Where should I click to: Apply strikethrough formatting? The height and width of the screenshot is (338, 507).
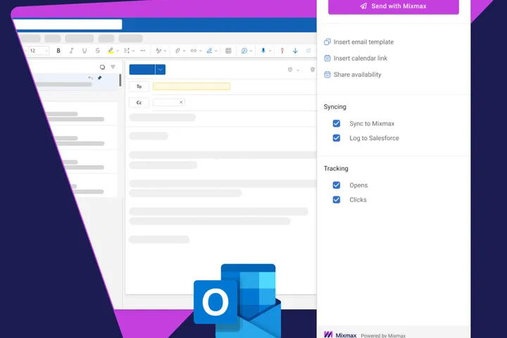[97, 51]
